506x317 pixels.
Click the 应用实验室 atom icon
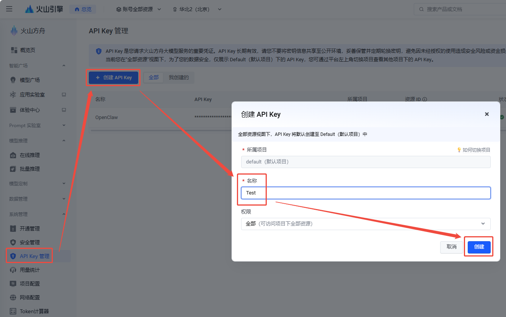click(13, 95)
